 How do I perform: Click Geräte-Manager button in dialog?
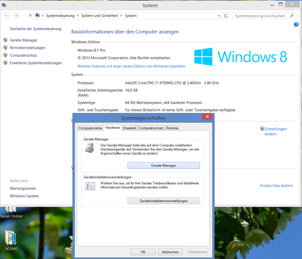click(x=164, y=165)
